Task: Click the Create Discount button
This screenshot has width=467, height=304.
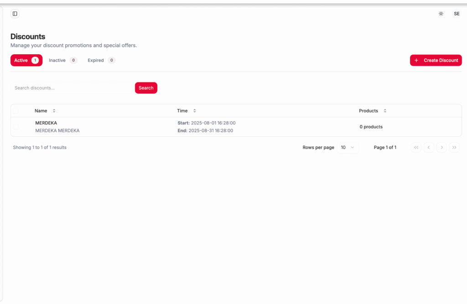Action: (436, 60)
